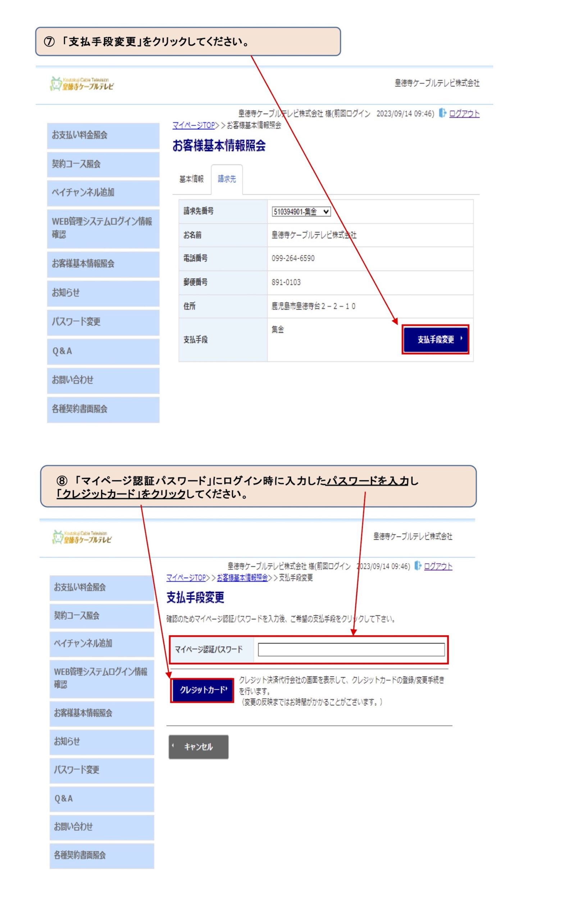Open お支払い料金照会 in the お客様基本情報照会 page sidebar

103,135
